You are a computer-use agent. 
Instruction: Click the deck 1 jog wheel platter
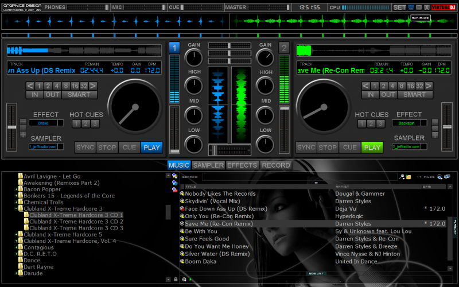(135, 107)
